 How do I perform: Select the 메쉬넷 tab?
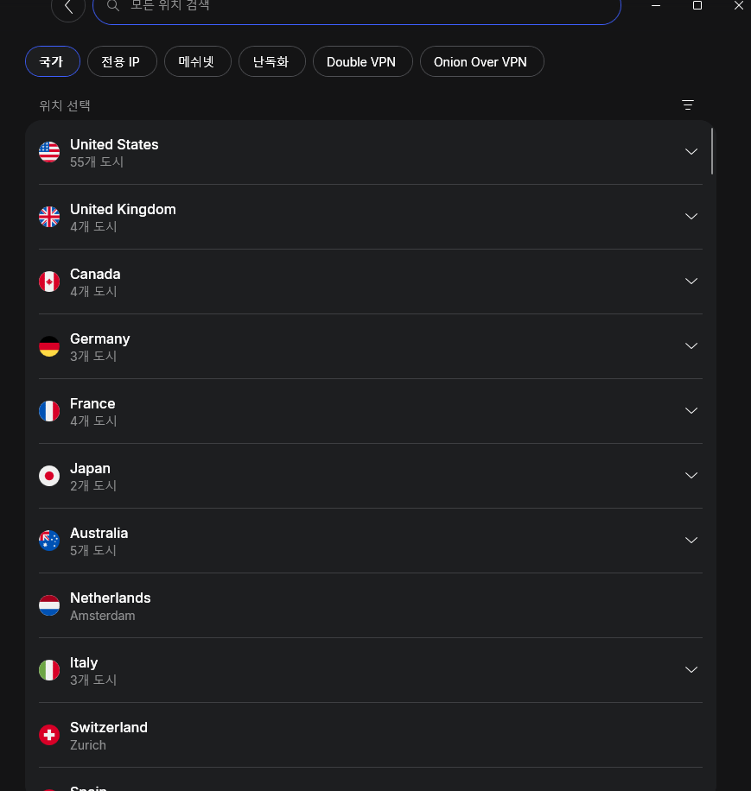pyautogui.click(x=197, y=61)
